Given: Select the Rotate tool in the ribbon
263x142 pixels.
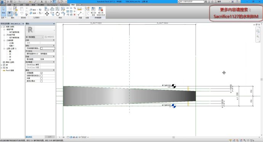Looking at the screenshot, I should point(58,14).
